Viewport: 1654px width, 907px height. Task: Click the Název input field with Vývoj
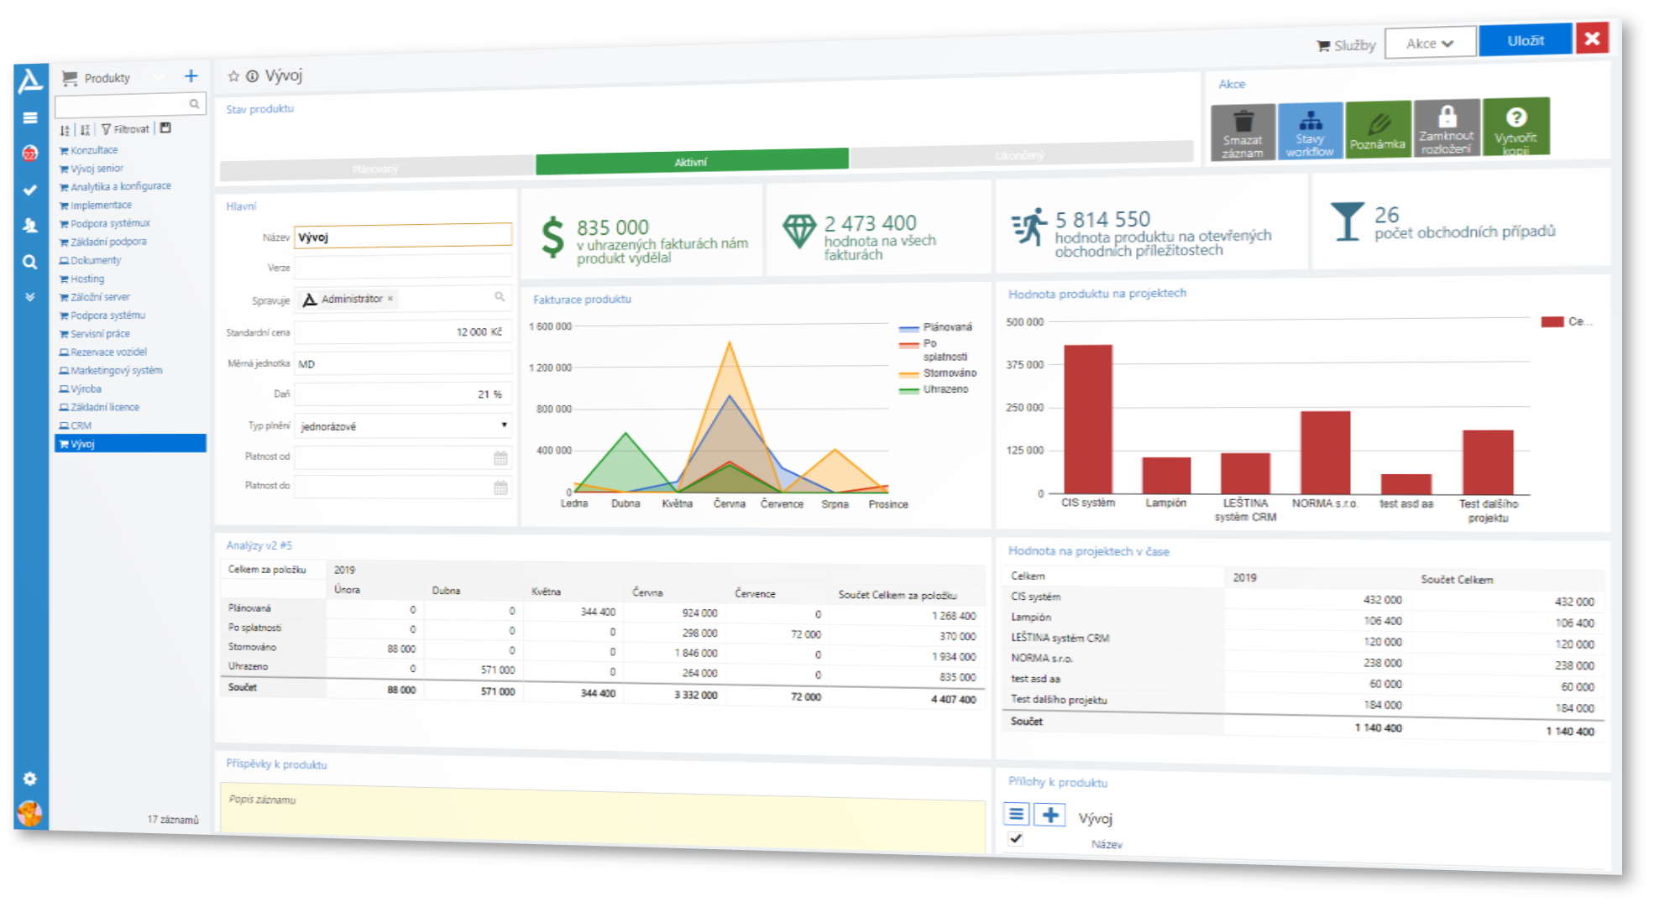point(403,237)
